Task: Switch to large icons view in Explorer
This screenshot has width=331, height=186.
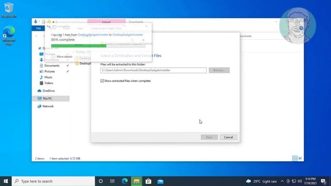Action: pos(300,158)
